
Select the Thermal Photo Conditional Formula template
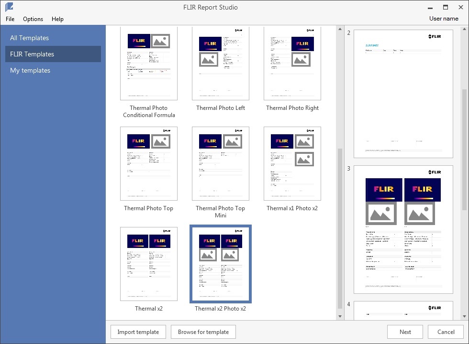pyautogui.click(x=149, y=63)
